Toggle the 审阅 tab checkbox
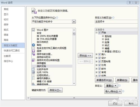Image resolution: width=140 pixels, height=107 pixels. [x=100, y=72]
